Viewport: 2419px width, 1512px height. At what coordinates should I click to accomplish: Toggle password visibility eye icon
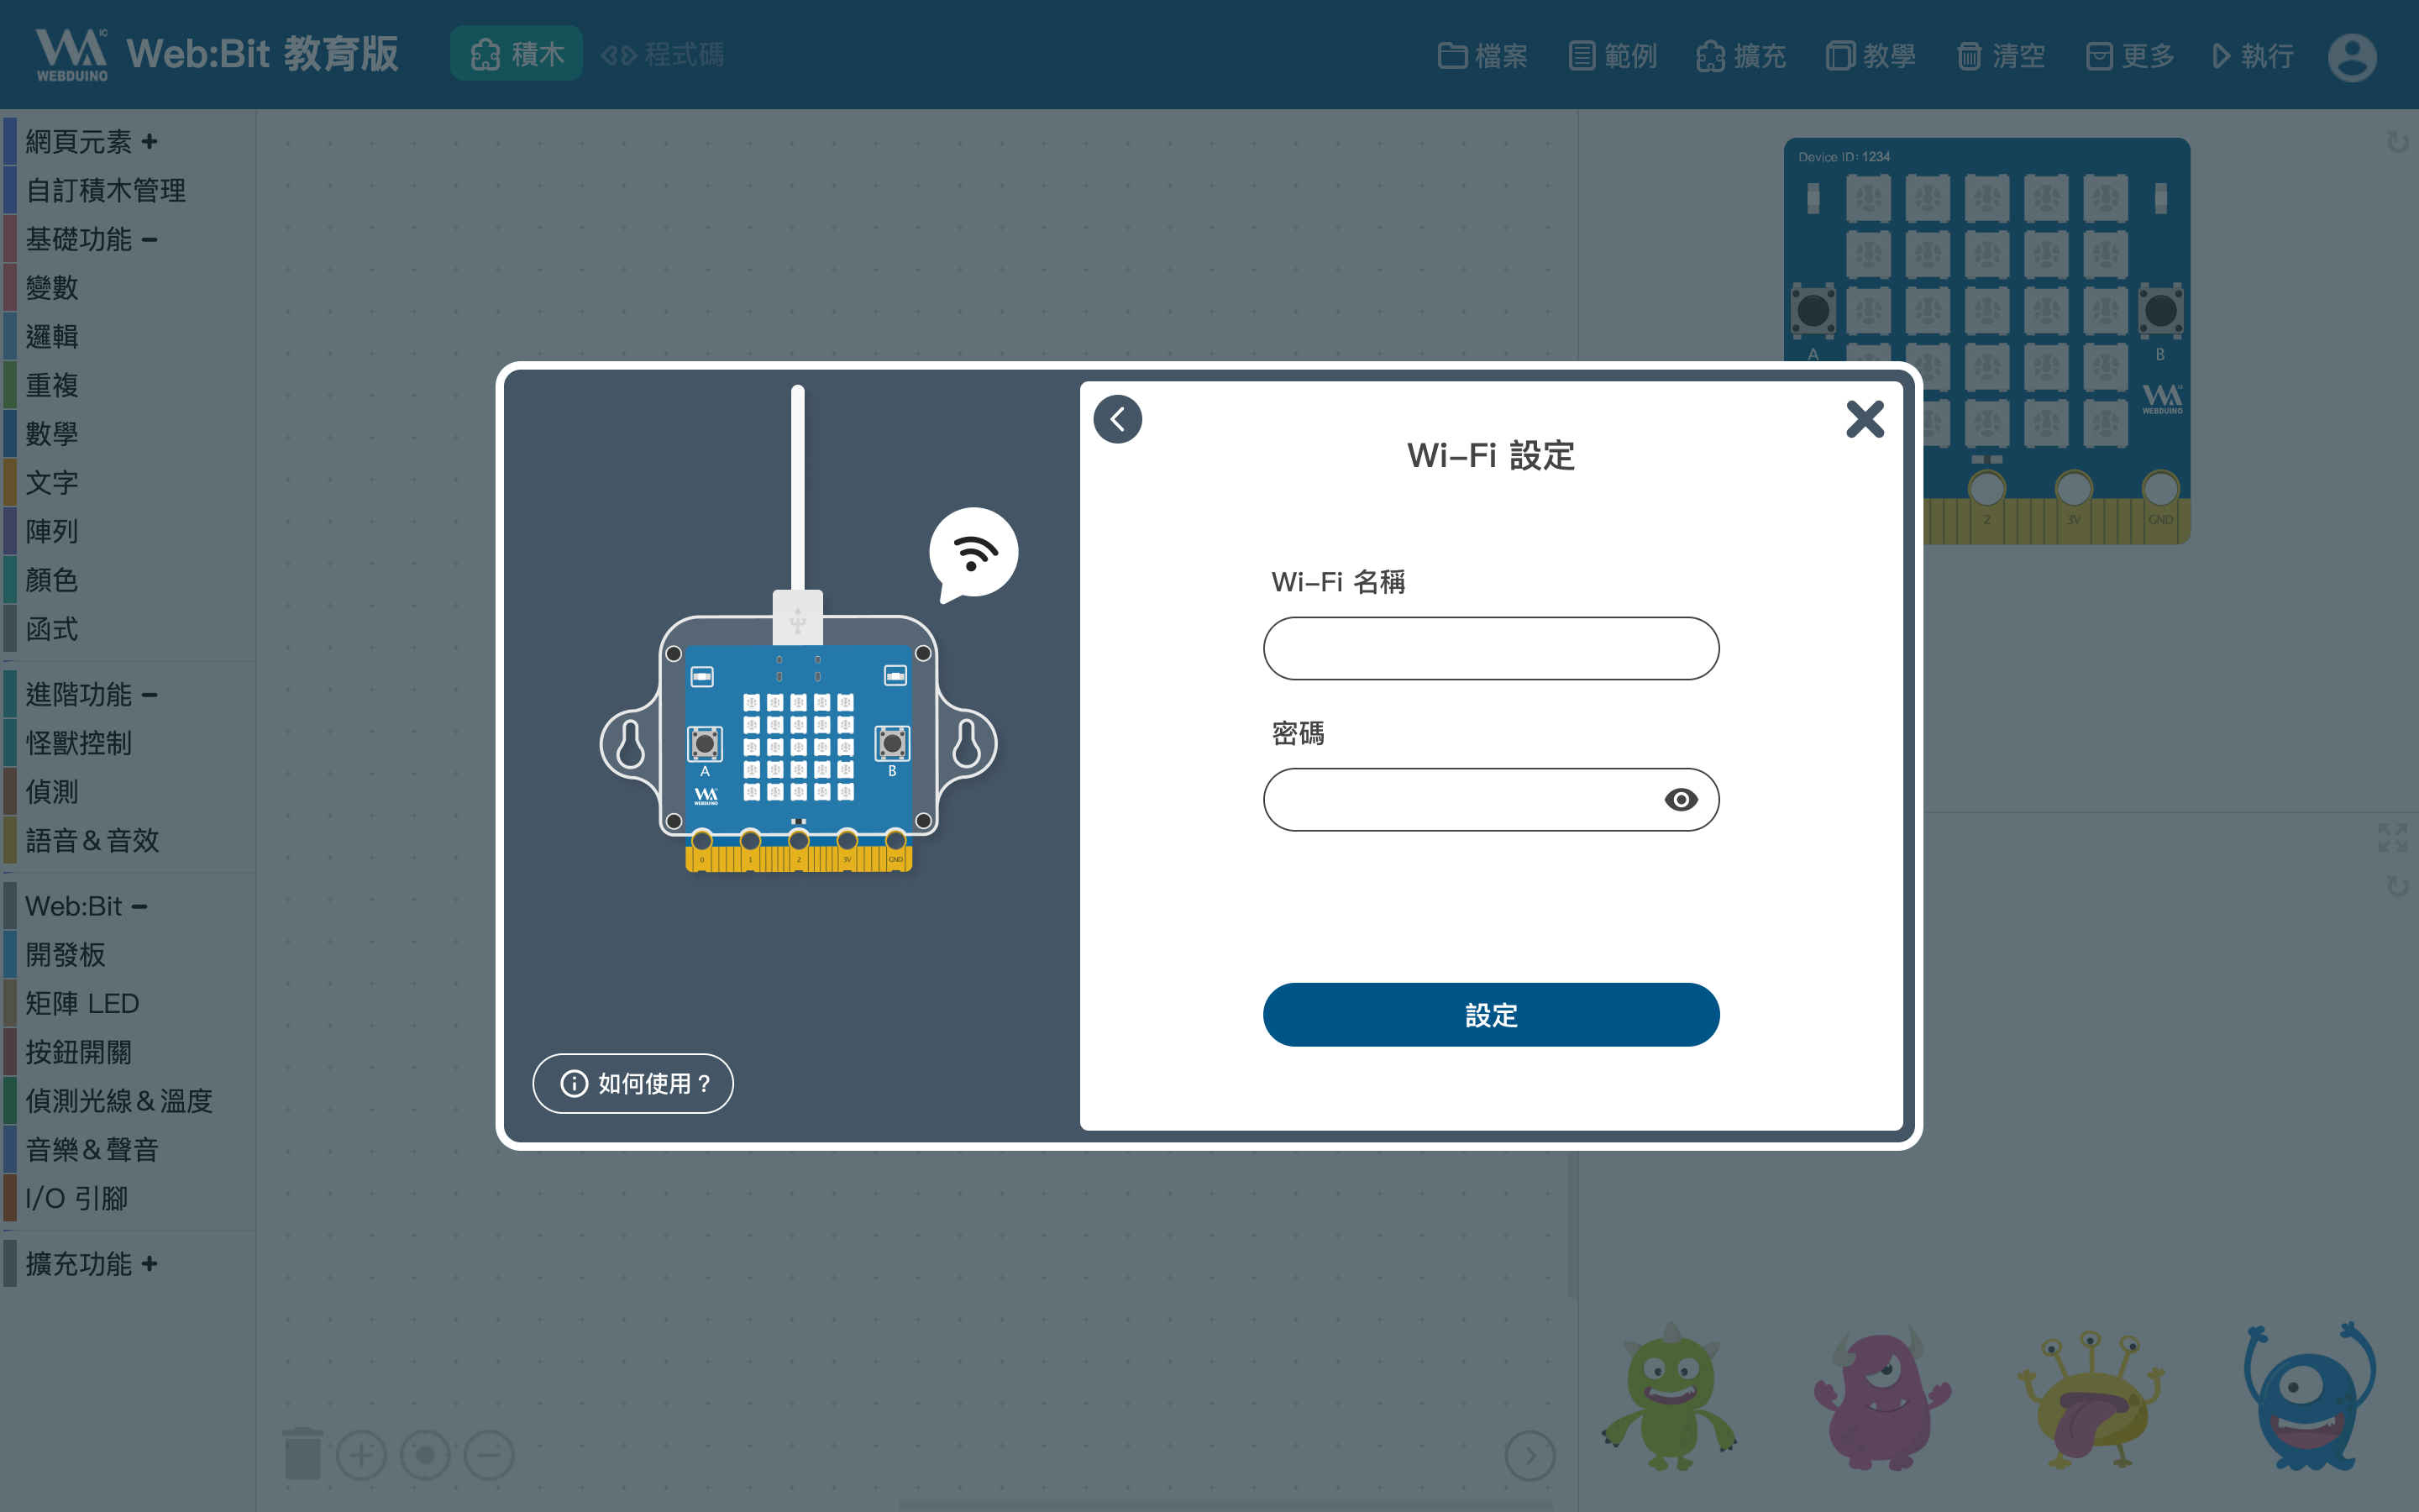click(1681, 799)
